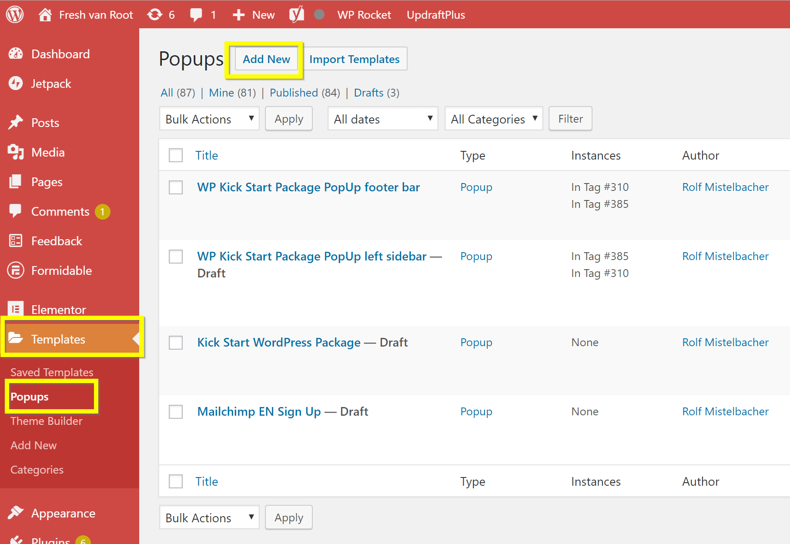Open the top Bulk Actions dropdown
The height and width of the screenshot is (544, 790).
[209, 119]
